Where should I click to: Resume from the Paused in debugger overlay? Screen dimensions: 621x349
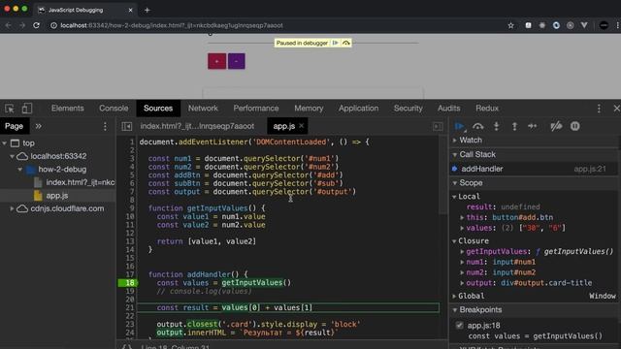(336, 43)
